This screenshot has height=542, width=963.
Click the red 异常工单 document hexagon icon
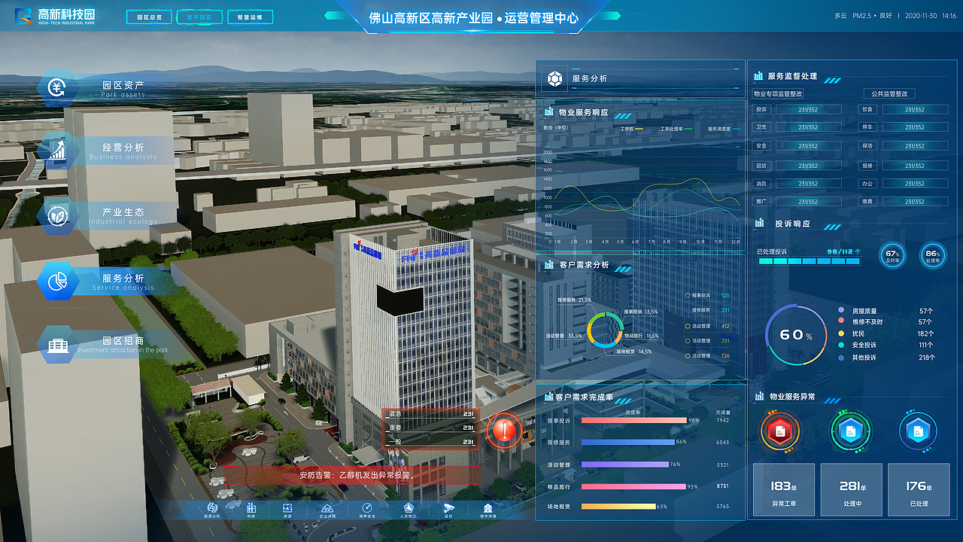click(x=780, y=431)
